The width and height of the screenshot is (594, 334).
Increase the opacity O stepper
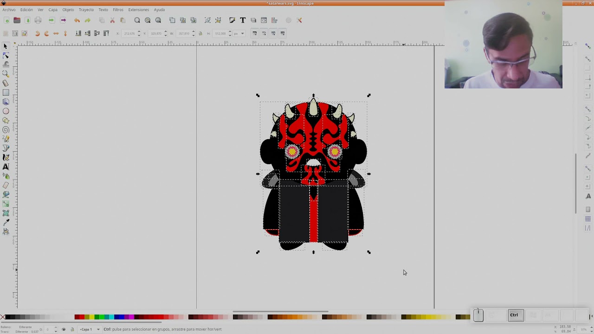56,328
